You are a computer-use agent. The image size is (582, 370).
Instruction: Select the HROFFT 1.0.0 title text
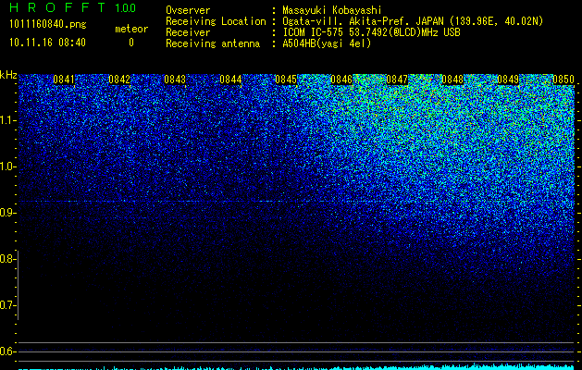[x=72, y=7]
